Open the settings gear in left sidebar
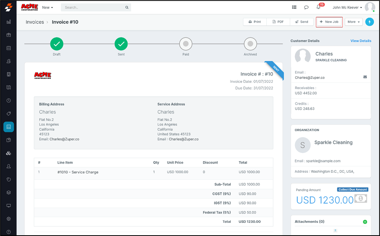Viewport: 380px width, 236px height. point(9,219)
